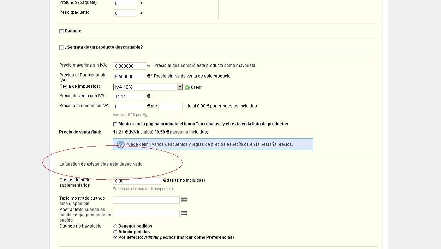Click the unit 'por' text field
441x249 pixels.
tap(170, 106)
